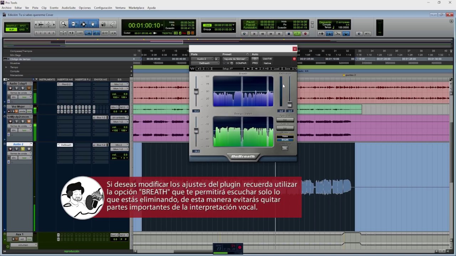Open plugin track selector Audio 2 dropdown

[202, 59]
